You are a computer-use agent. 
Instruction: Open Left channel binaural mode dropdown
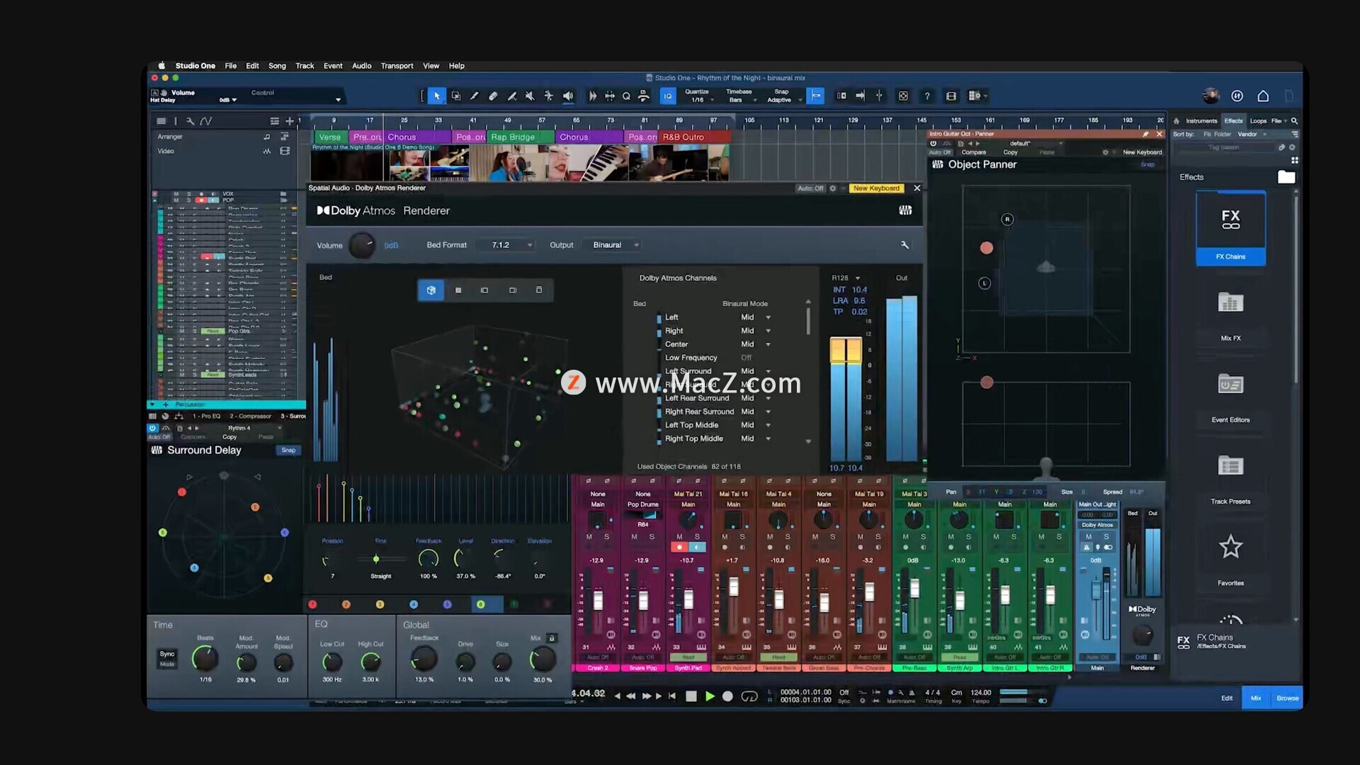[756, 317]
